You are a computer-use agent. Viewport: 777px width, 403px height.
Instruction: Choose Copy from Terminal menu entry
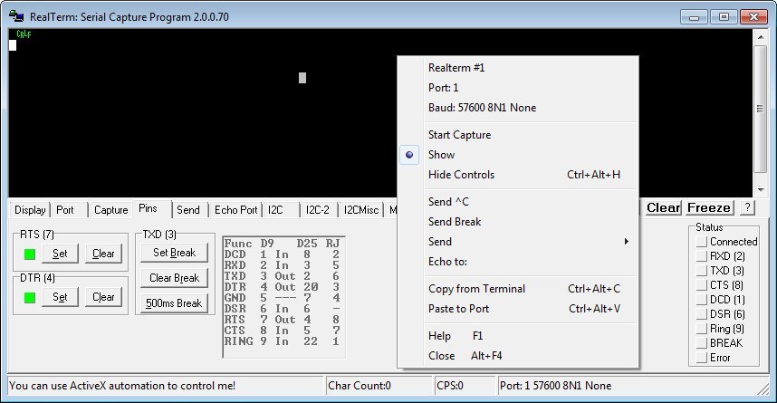coord(518,289)
